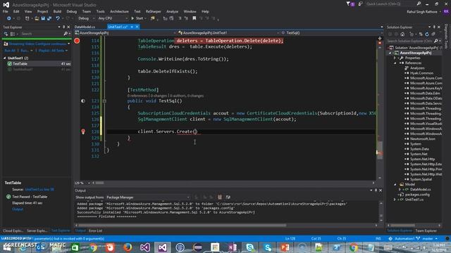
Task: Click the red breakpoint on line 114
Action: (x=77, y=41)
